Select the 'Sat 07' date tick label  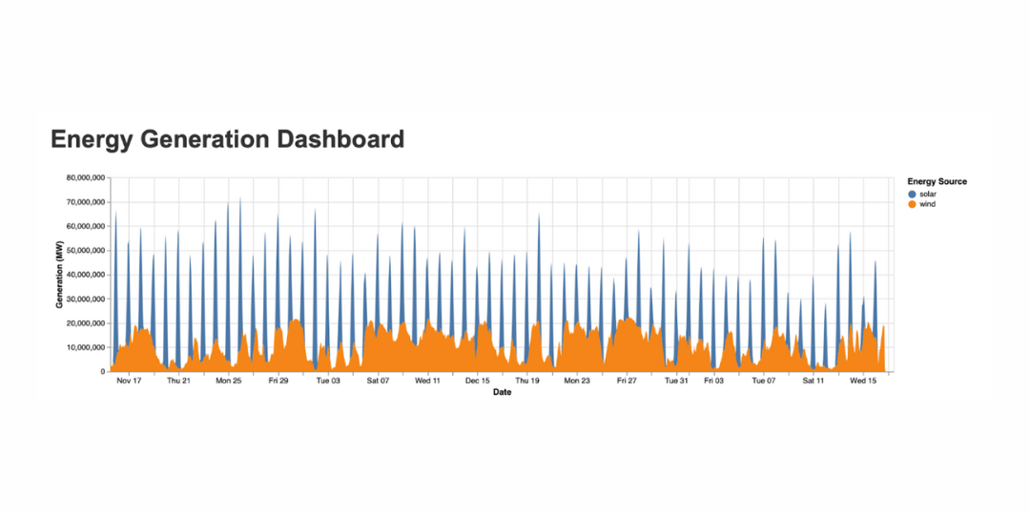(x=378, y=380)
